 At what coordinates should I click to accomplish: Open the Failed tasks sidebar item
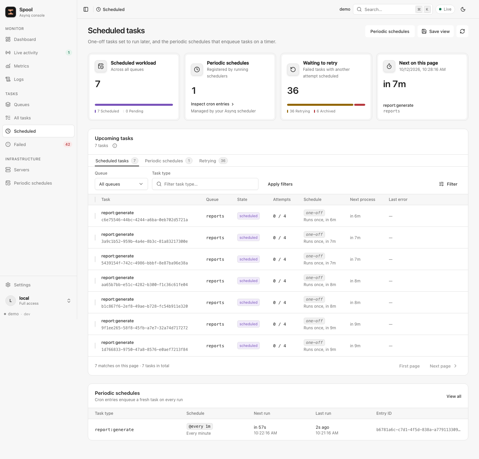click(x=38, y=144)
